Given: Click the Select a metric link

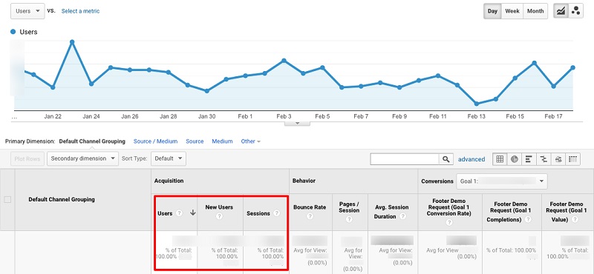Looking at the screenshot, I should [80, 11].
